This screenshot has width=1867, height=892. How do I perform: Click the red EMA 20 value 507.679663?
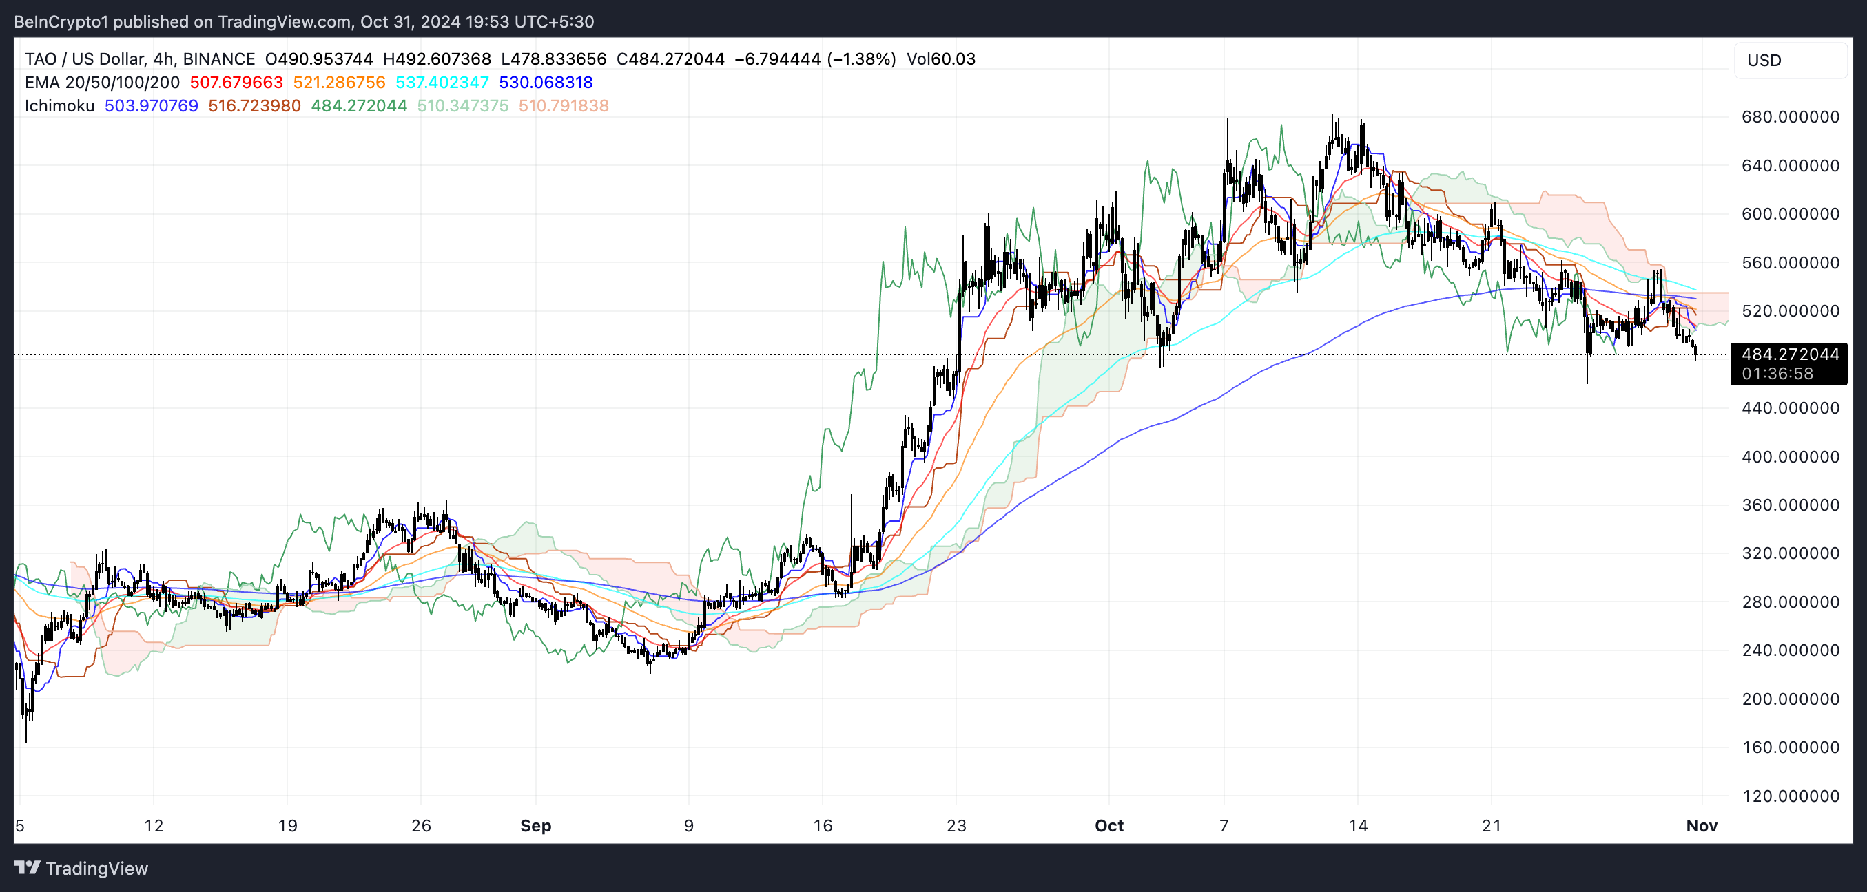point(236,83)
